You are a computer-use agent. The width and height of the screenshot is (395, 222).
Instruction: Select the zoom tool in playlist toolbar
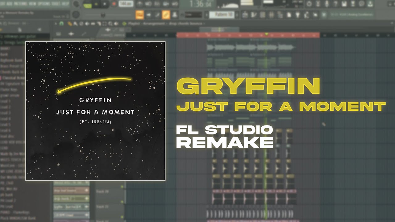tap(110, 23)
